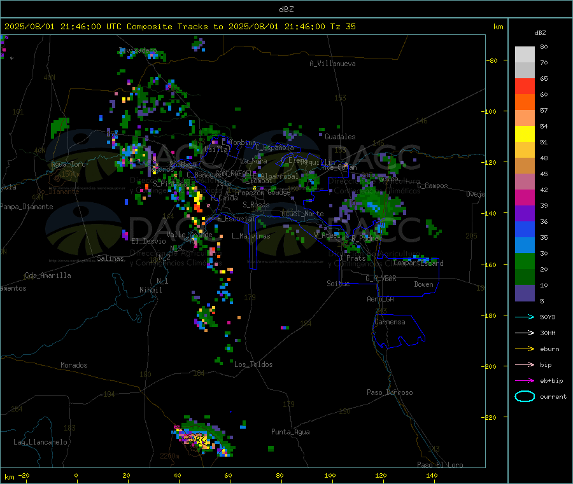Click the cyan 50YD arrow in legend
This screenshot has width=573, height=484.
[525, 317]
